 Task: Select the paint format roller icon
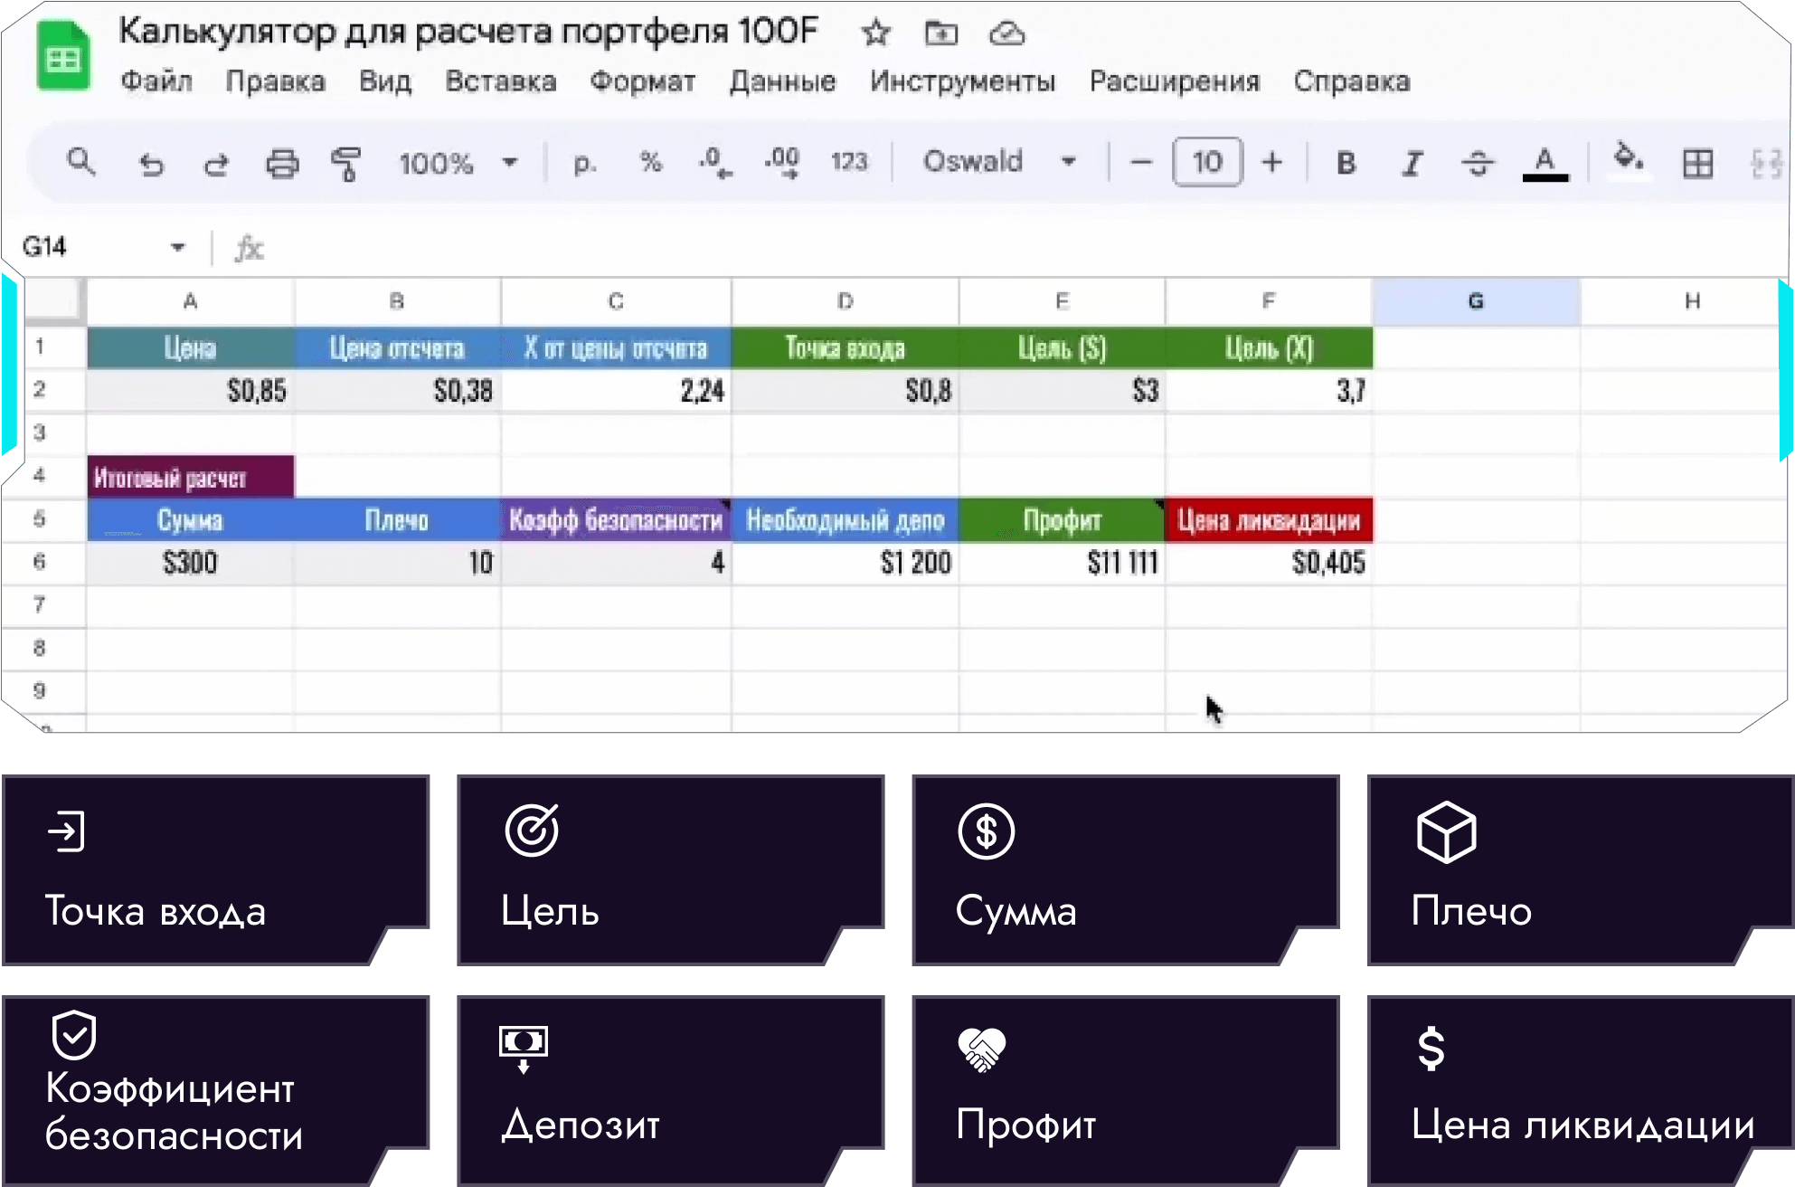(x=345, y=165)
